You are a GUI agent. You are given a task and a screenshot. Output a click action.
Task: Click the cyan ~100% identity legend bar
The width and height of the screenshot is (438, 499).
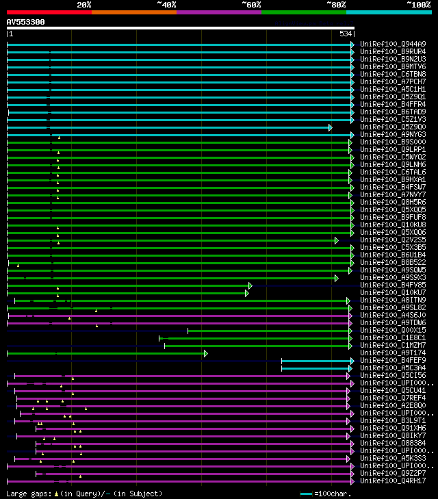389,12
